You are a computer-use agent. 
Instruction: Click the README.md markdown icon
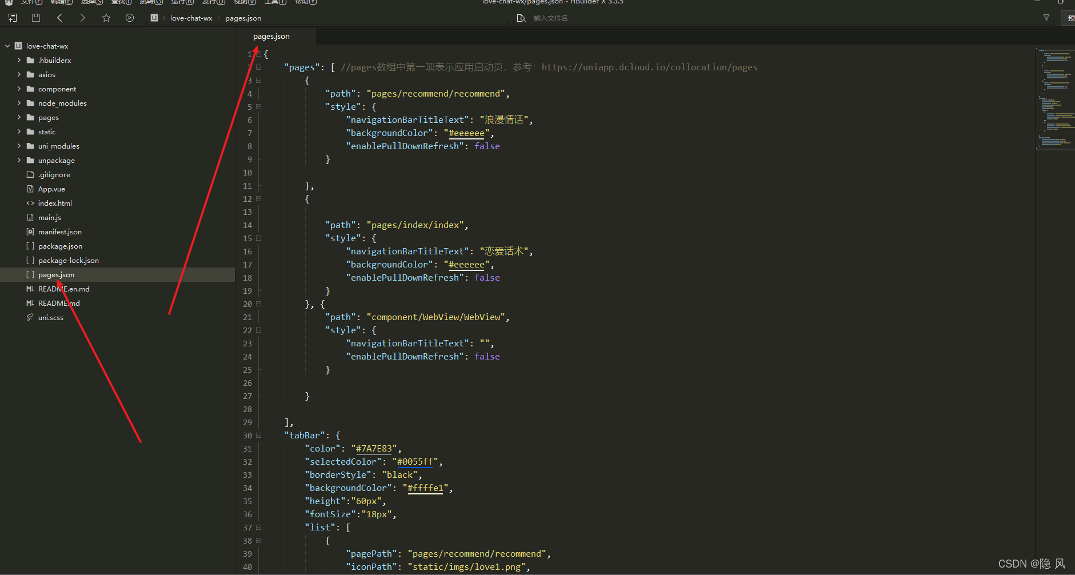pos(30,303)
